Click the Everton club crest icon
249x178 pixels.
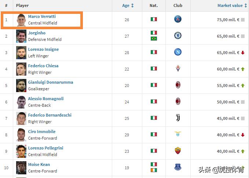178,167
